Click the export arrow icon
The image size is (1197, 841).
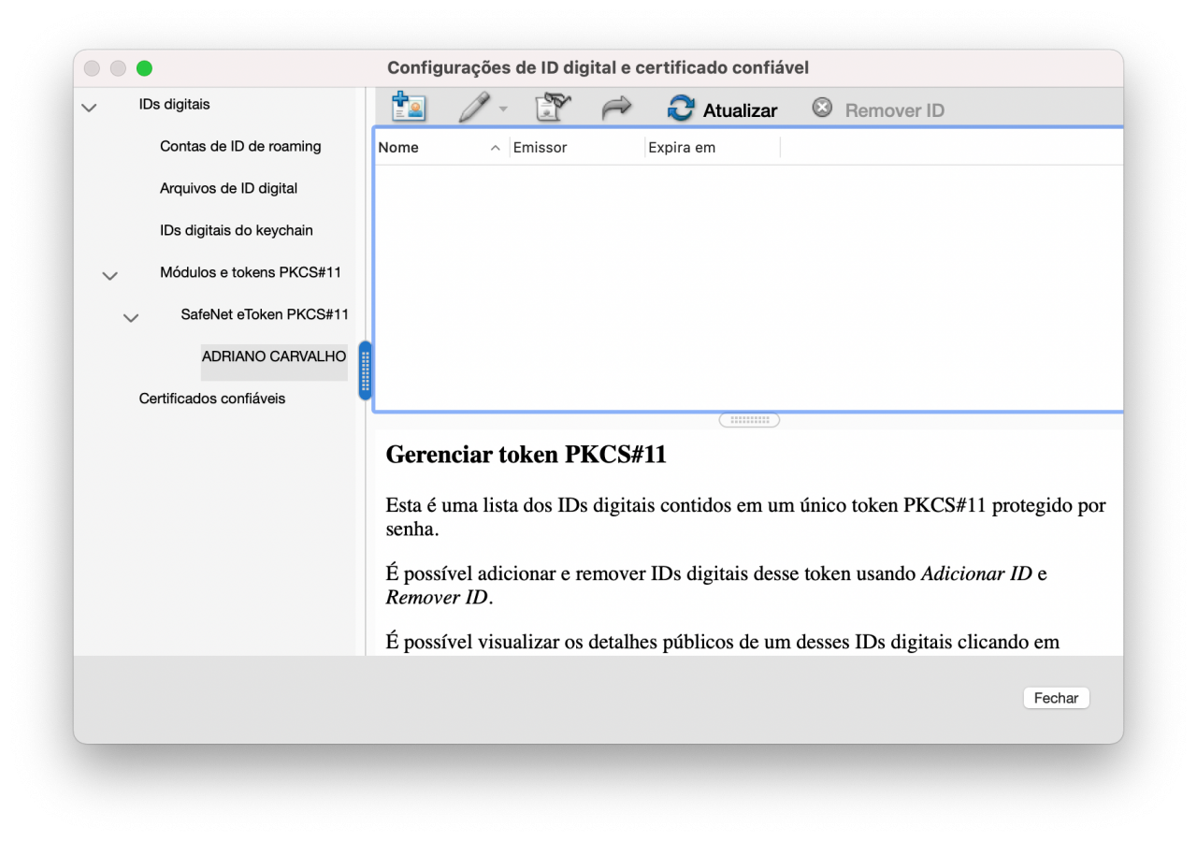click(616, 109)
